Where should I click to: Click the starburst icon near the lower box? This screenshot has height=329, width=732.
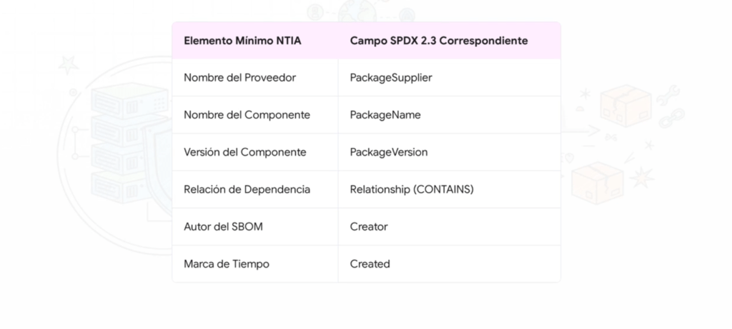coord(641,176)
